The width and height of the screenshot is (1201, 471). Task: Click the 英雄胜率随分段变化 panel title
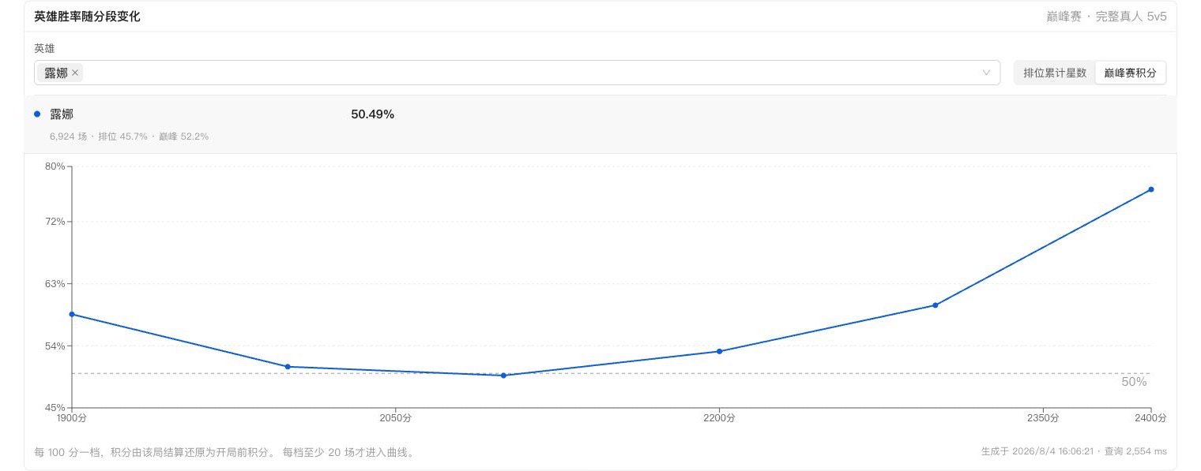[x=87, y=16]
